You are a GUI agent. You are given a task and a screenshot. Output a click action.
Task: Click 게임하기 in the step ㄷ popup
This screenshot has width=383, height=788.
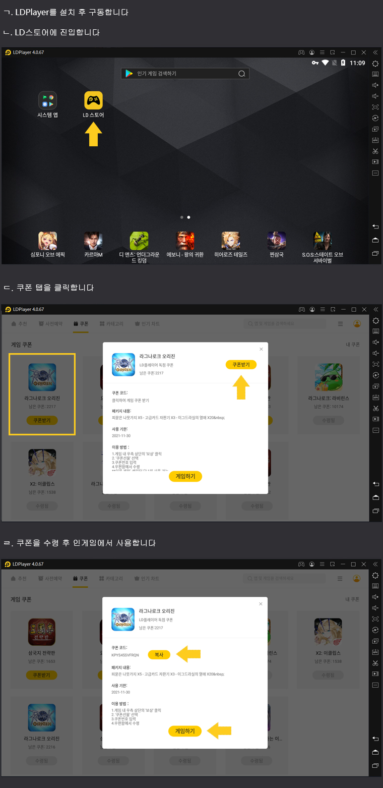185,476
